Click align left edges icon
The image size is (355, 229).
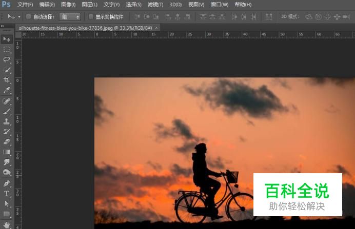click(168, 17)
